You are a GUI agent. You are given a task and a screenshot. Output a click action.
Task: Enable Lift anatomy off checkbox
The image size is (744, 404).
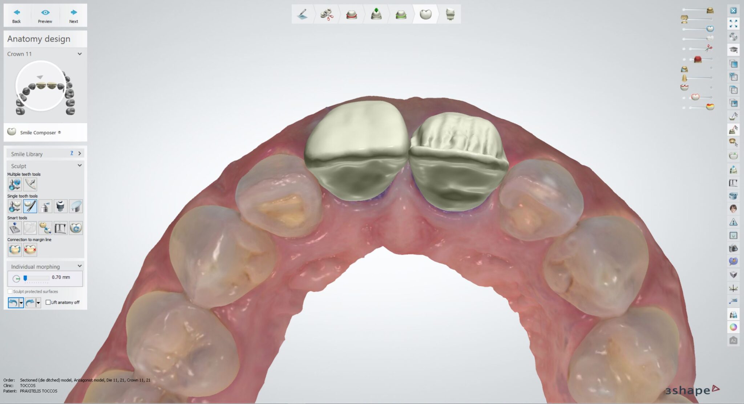point(48,302)
